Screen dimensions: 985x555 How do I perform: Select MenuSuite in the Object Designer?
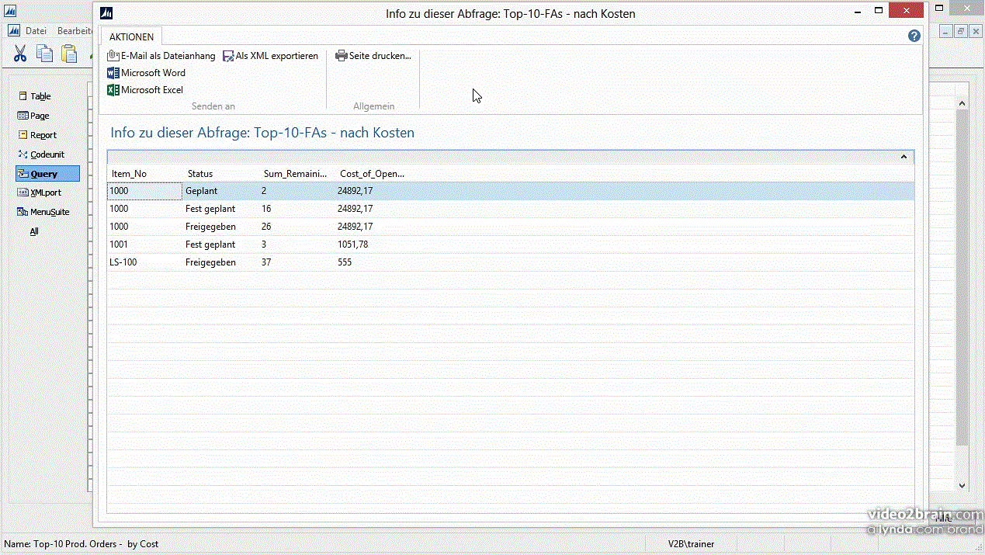click(x=44, y=212)
